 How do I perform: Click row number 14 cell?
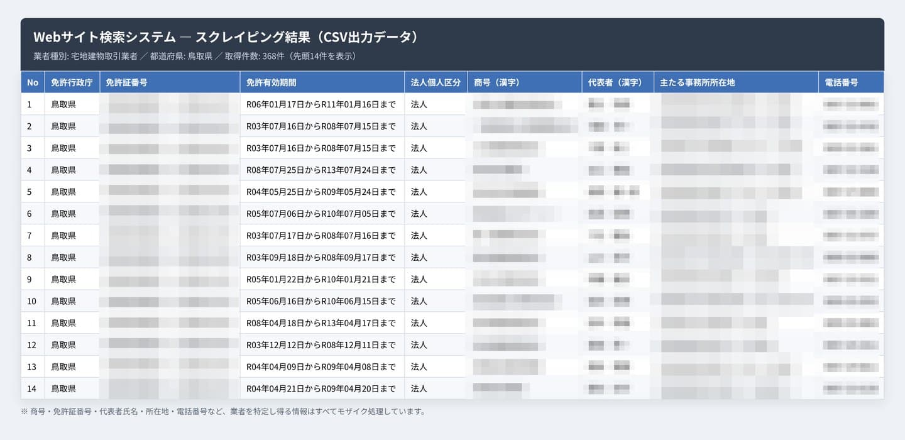[33, 388]
